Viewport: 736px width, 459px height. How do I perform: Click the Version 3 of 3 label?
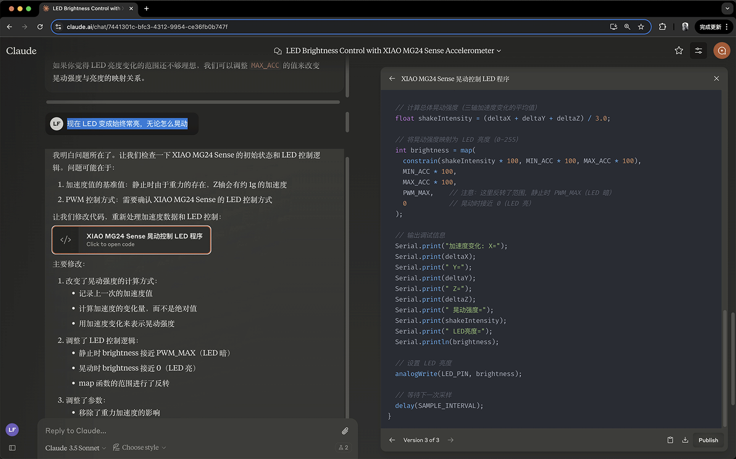click(421, 440)
